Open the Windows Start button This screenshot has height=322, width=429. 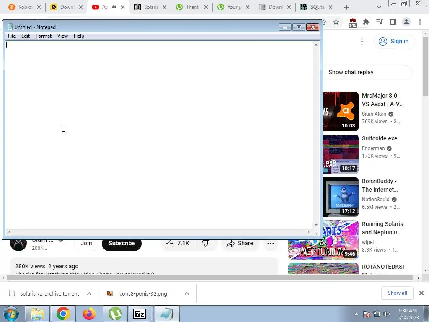11,314
